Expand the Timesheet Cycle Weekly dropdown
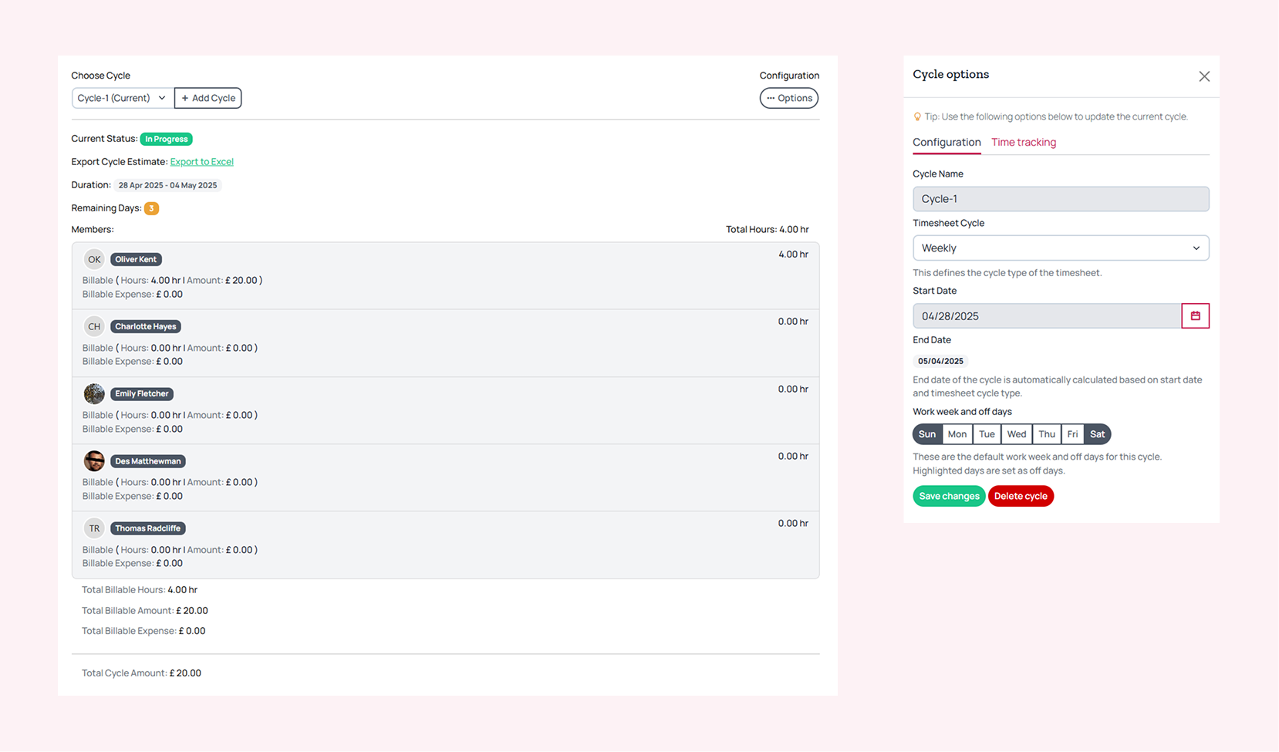This screenshot has width=1279, height=752. 1060,248
